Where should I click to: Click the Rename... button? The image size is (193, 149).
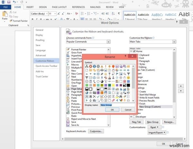click(x=169, y=122)
